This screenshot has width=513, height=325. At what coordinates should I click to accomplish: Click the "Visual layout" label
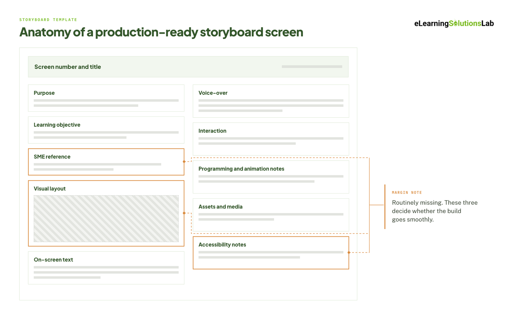click(50, 189)
